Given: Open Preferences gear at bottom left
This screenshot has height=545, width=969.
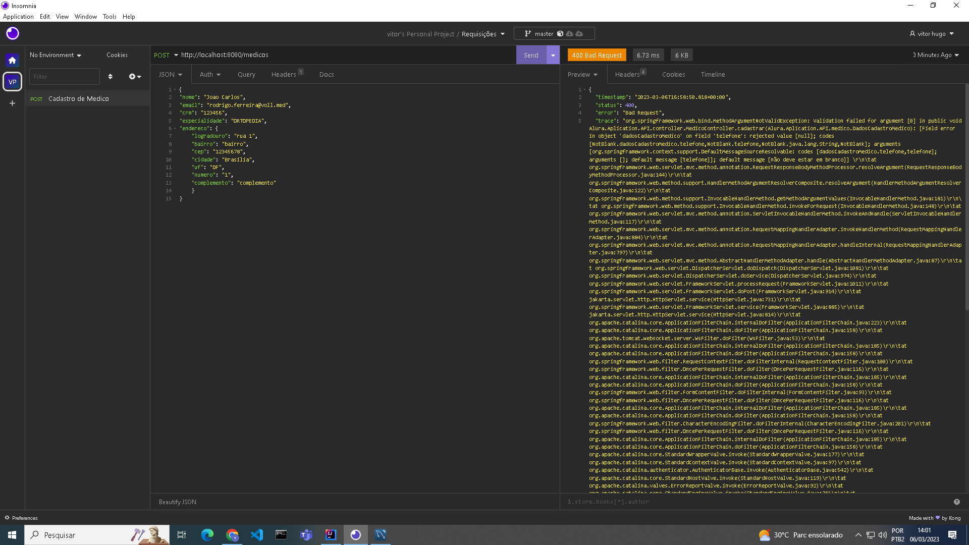Looking at the screenshot, I should tap(21, 518).
